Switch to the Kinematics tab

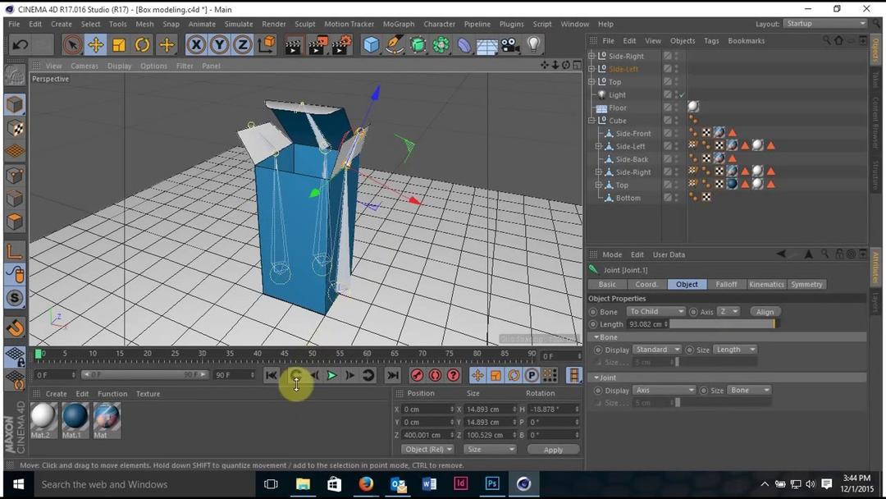[766, 284]
